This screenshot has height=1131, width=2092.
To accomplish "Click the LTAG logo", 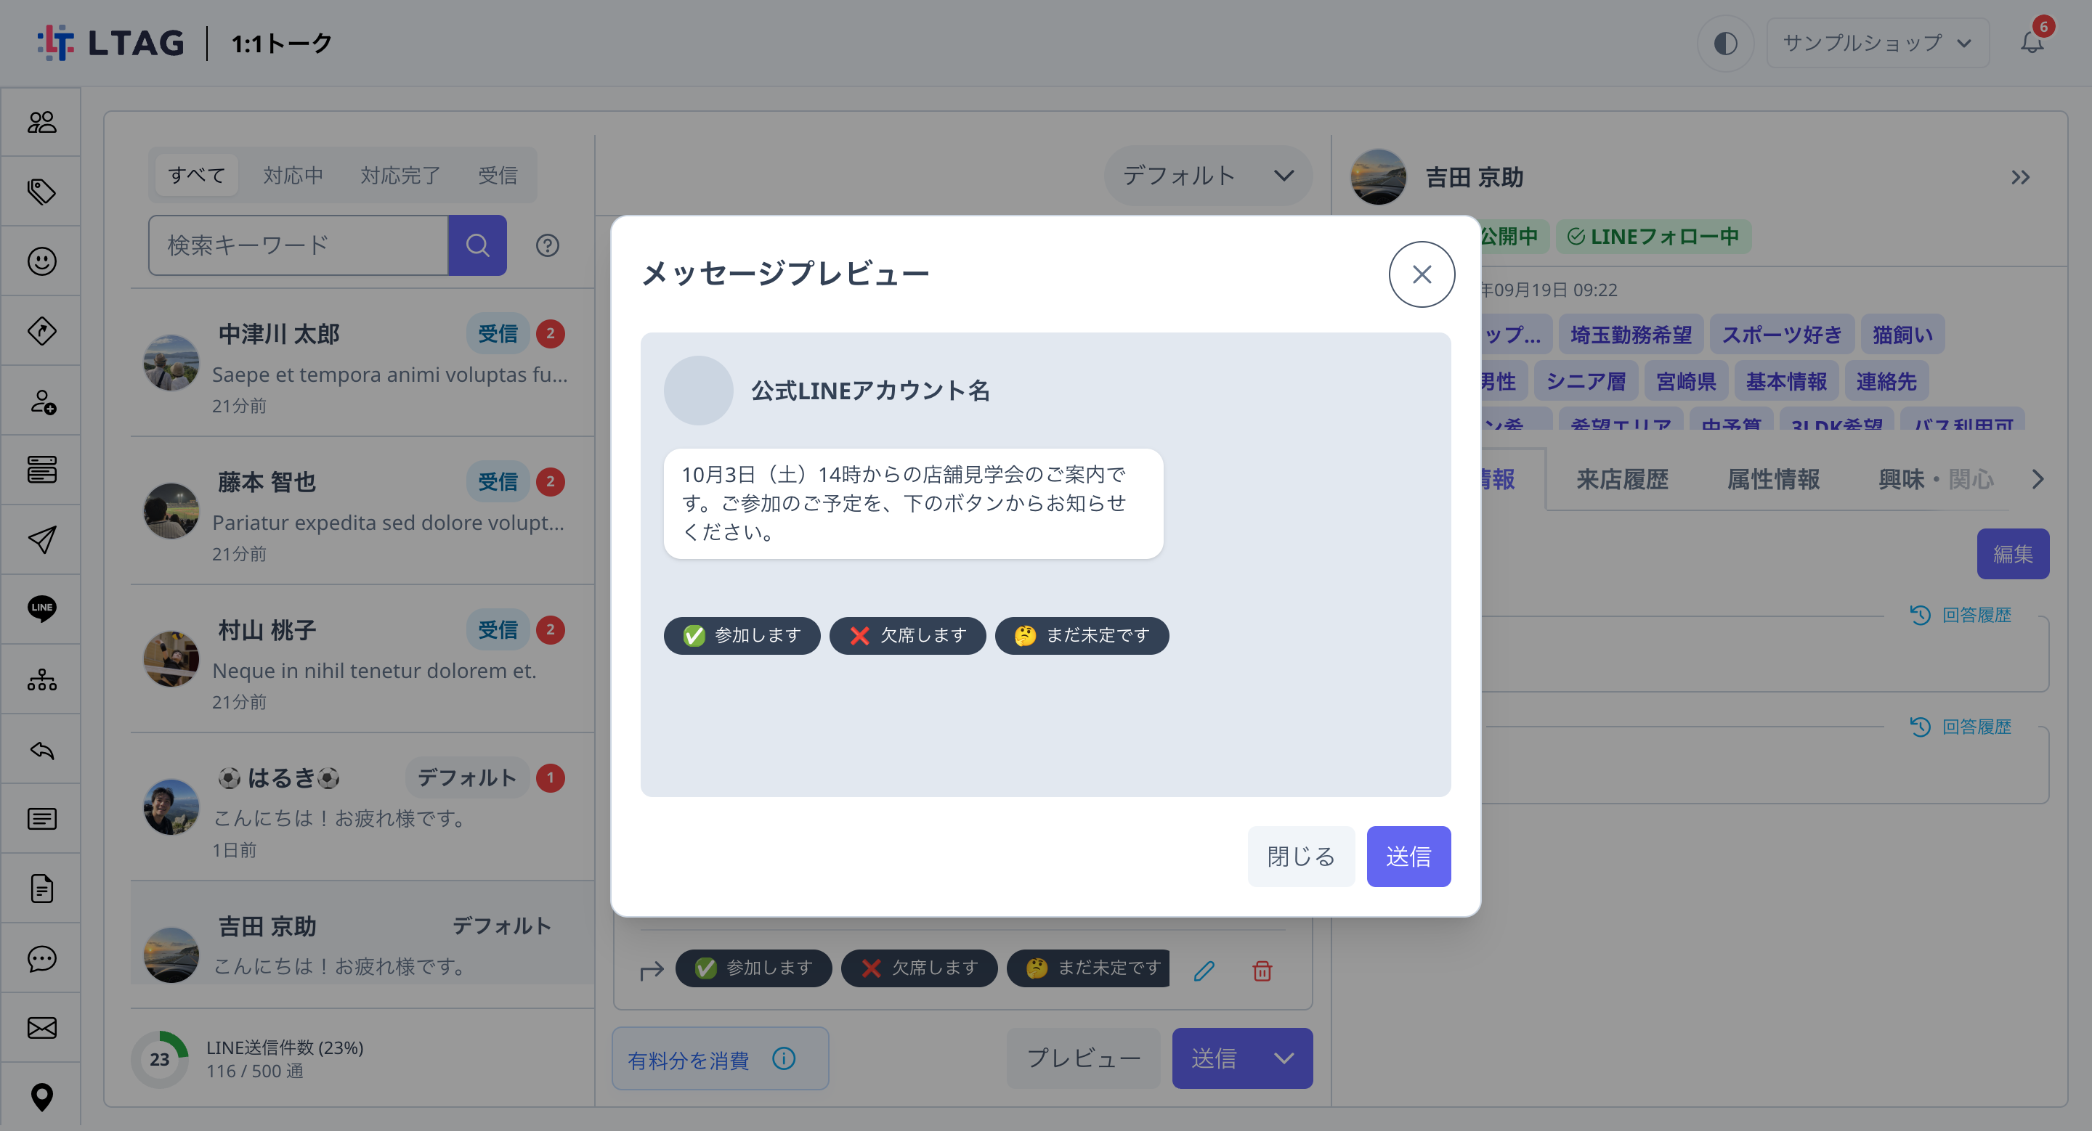I will click(111, 42).
